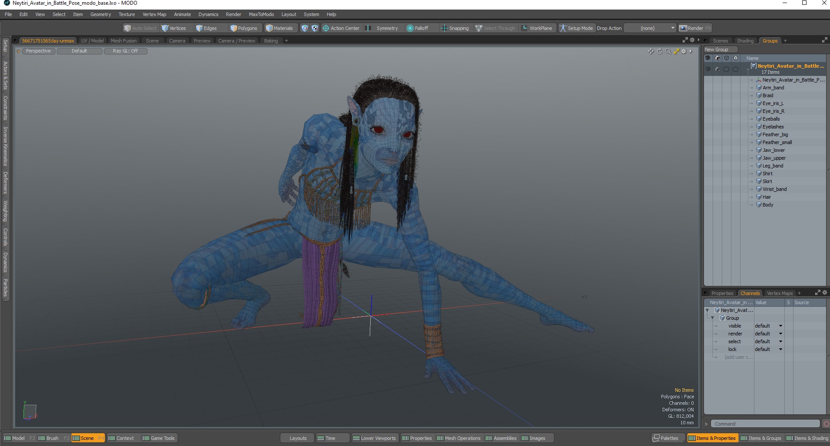Select the Hair mesh item
This screenshot has height=446, width=830.
point(767,197)
